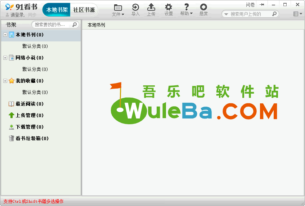Click the 书架 panel heading
Image resolution: width=305 pixels, height=206 pixels.
click(x=11, y=25)
